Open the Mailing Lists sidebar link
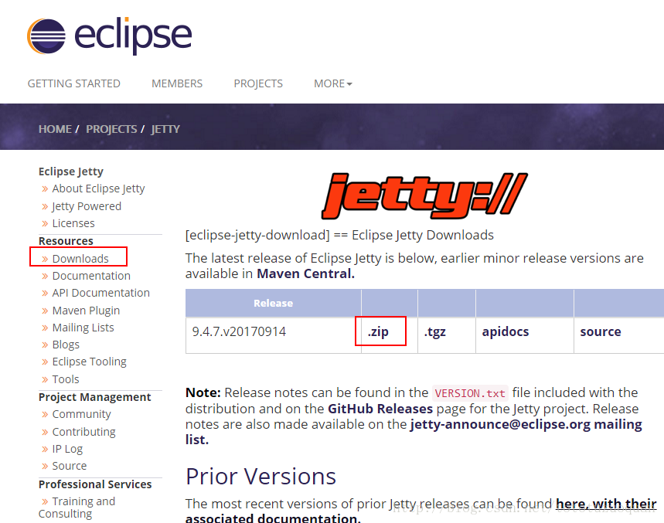This screenshot has height=523, width=664. coord(83,328)
